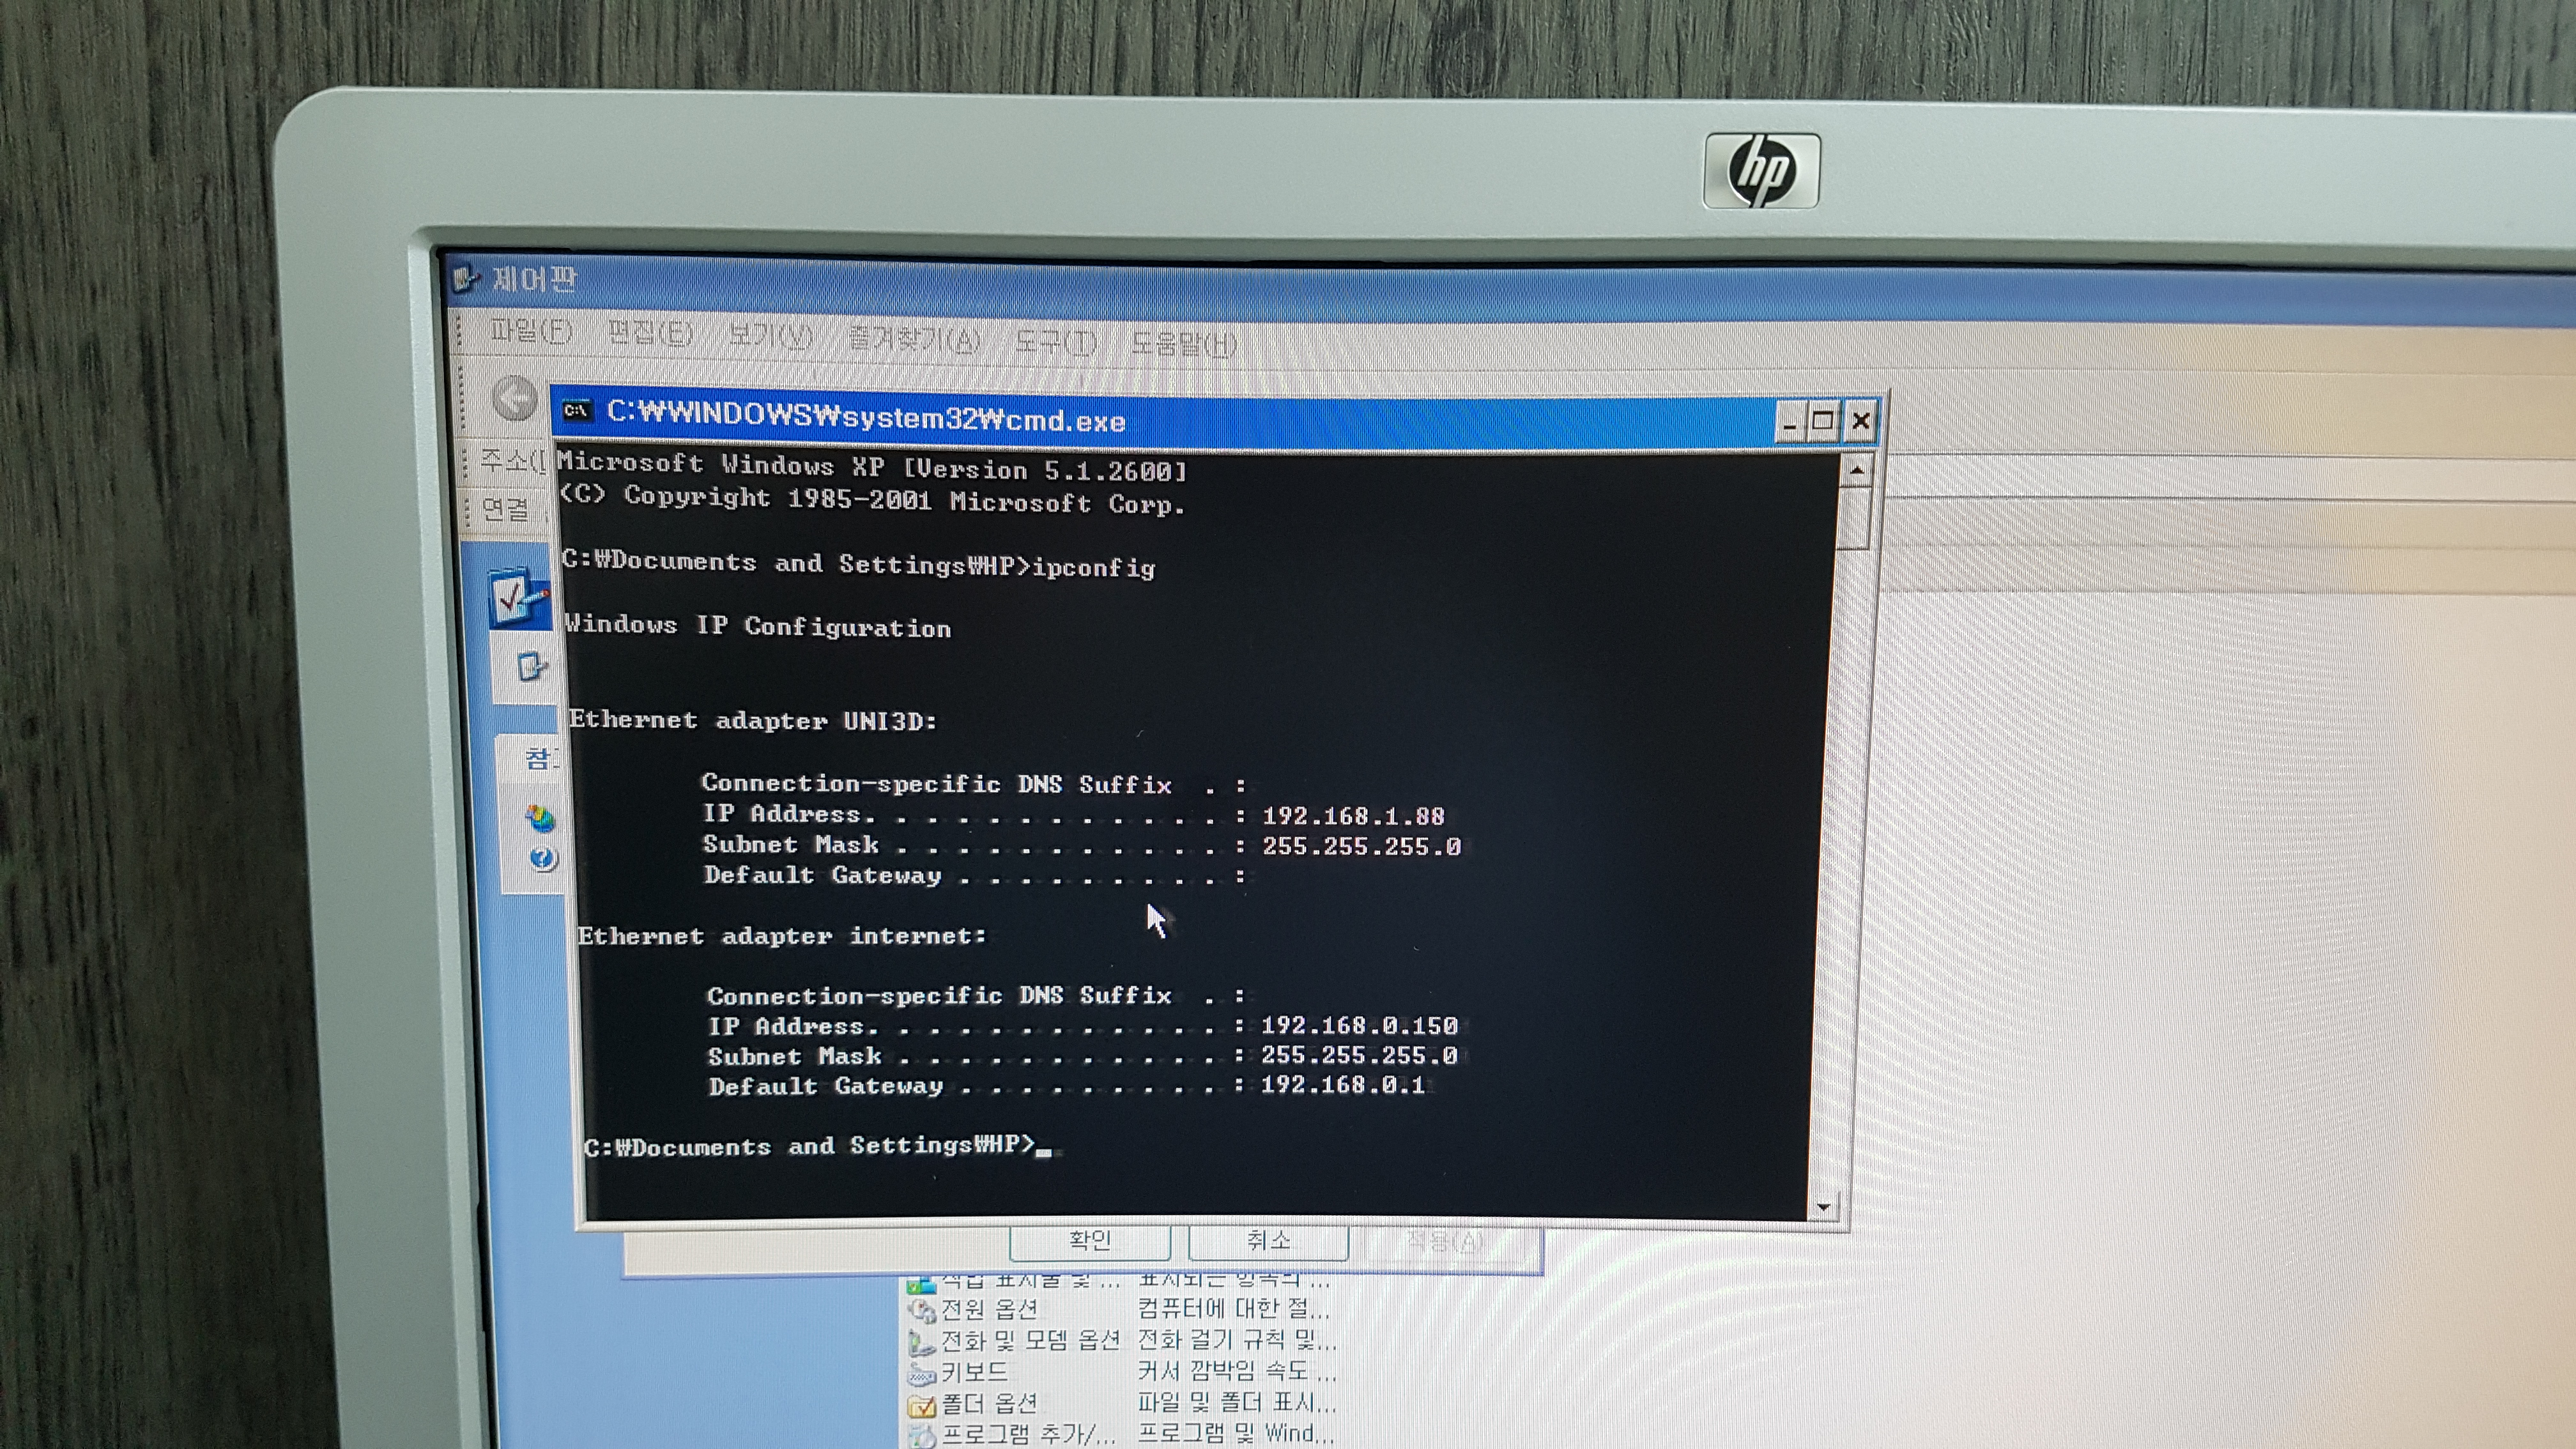Click the 'Ethernet adapter UNI3D:' line

click(753, 720)
